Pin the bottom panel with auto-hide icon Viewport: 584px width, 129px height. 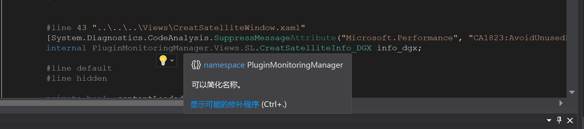[x=559, y=120]
